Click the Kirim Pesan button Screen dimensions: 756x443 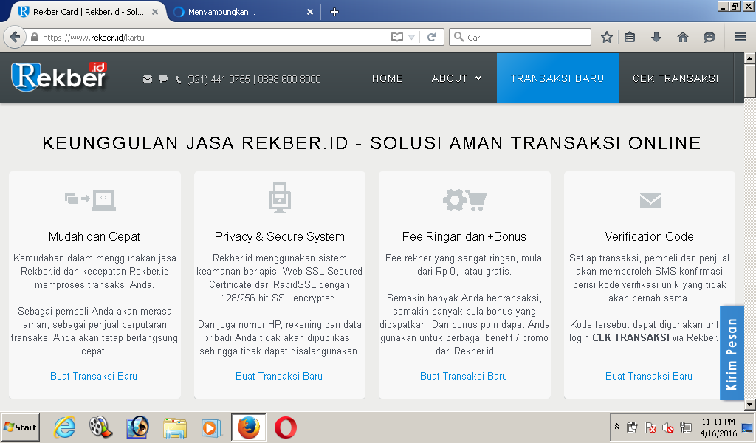(732, 347)
